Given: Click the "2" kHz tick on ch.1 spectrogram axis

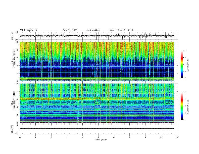Looking at the screenshot, I should pyautogui.click(x=17, y=73).
